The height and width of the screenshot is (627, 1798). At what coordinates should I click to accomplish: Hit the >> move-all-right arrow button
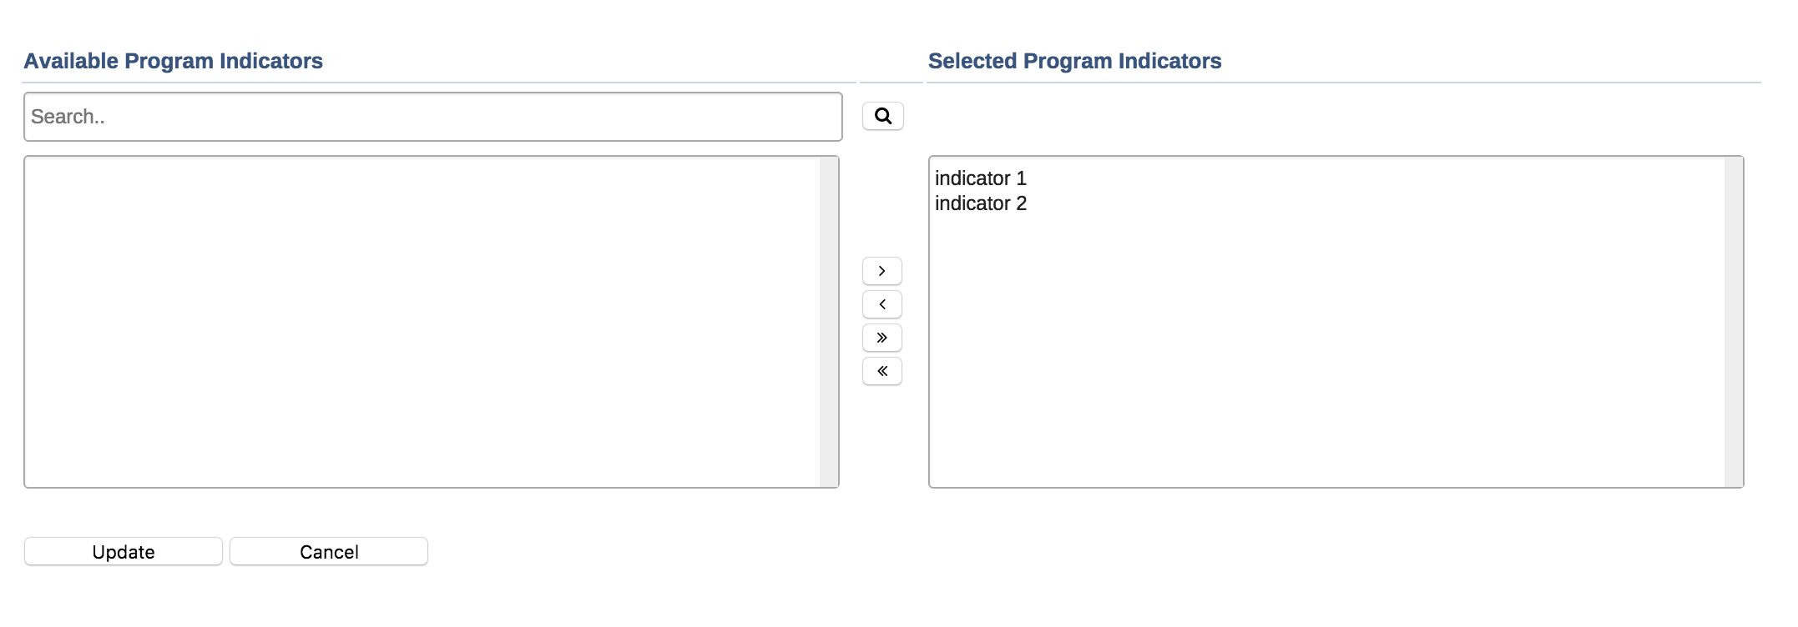click(x=881, y=338)
